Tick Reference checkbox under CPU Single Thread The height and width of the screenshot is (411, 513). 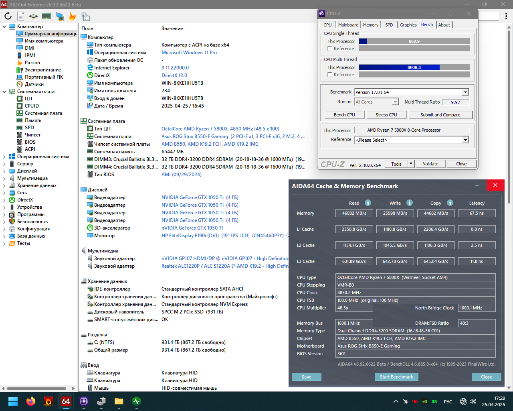point(330,49)
